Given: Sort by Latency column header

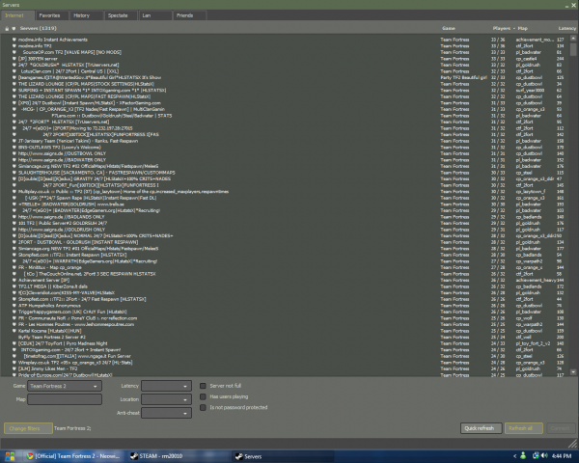Looking at the screenshot, I should pyautogui.click(x=566, y=28).
